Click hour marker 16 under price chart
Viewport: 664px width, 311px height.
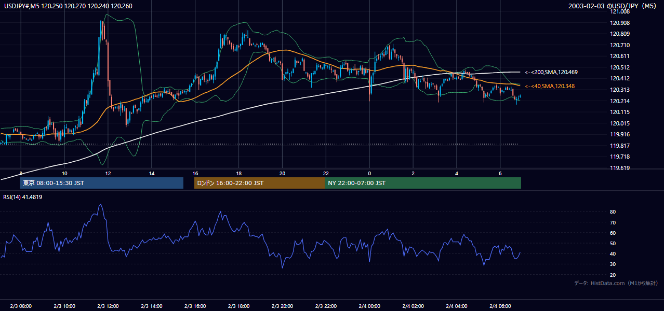pos(195,173)
